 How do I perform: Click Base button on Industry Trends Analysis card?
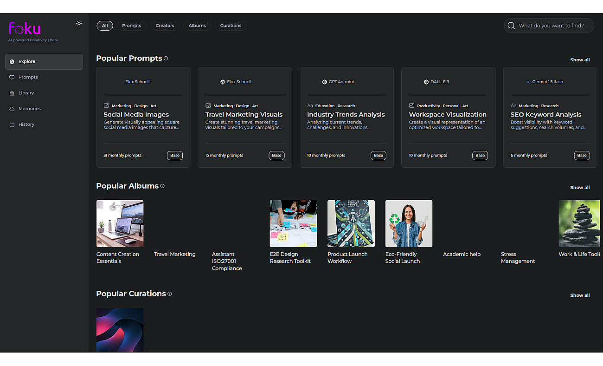378,156
